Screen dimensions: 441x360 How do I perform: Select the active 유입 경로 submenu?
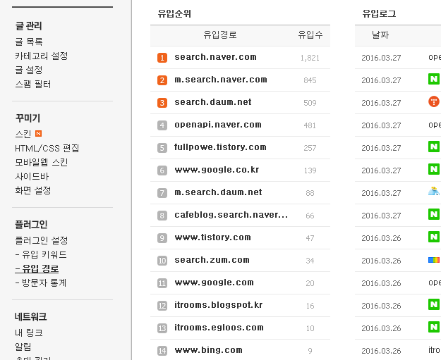tap(37, 268)
